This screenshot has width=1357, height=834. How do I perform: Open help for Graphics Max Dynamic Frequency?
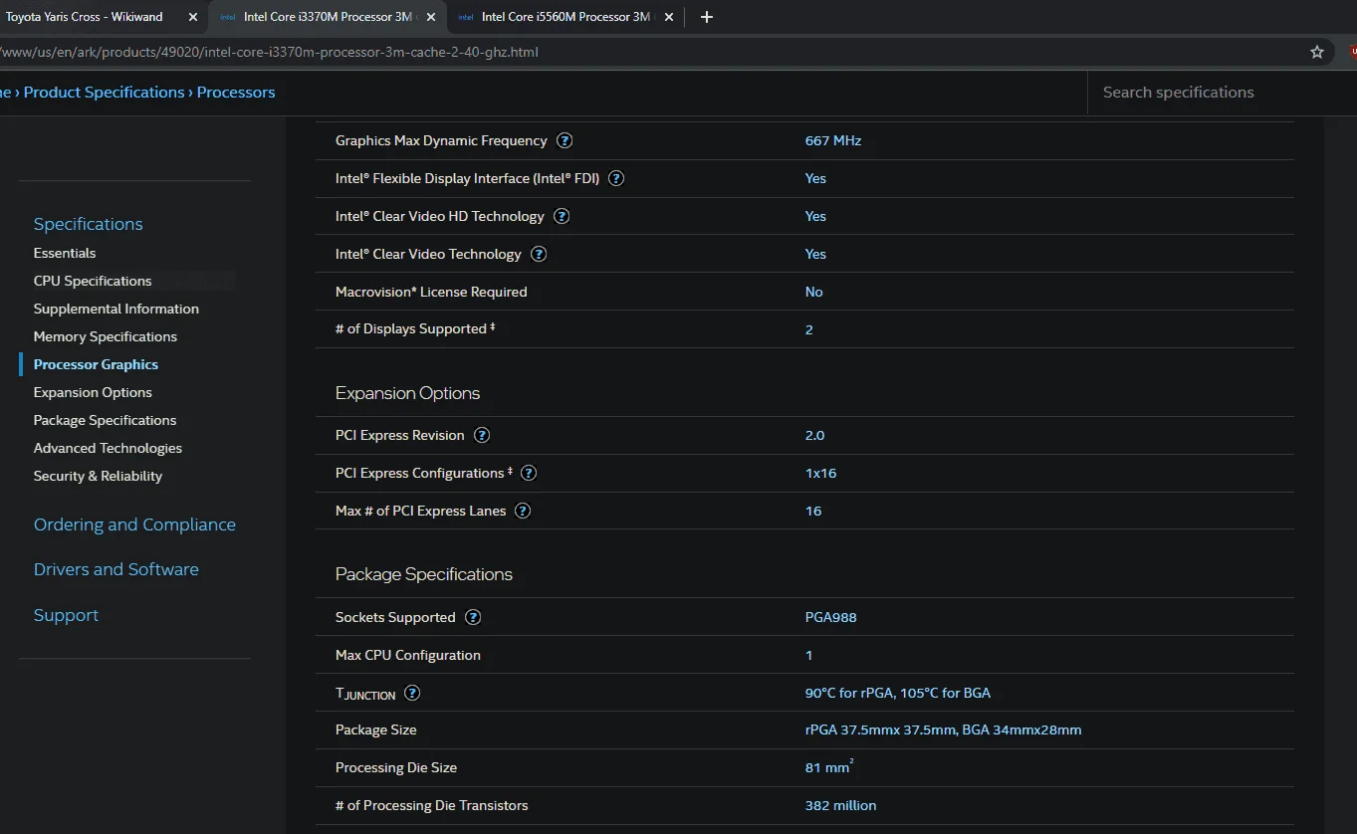pyautogui.click(x=565, y=140)
